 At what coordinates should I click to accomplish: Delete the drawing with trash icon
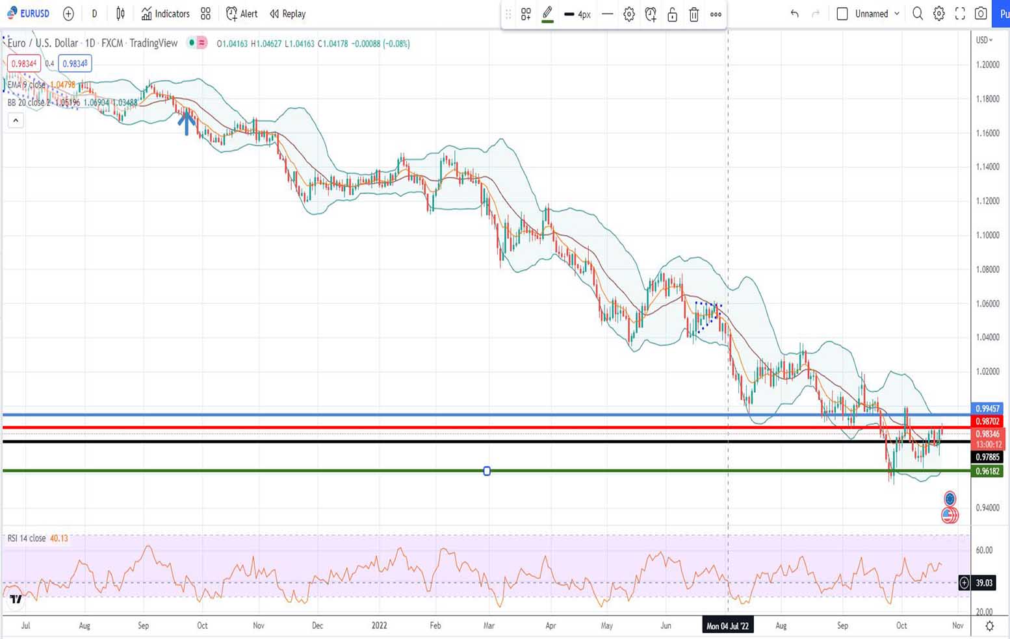pos(693,14)
